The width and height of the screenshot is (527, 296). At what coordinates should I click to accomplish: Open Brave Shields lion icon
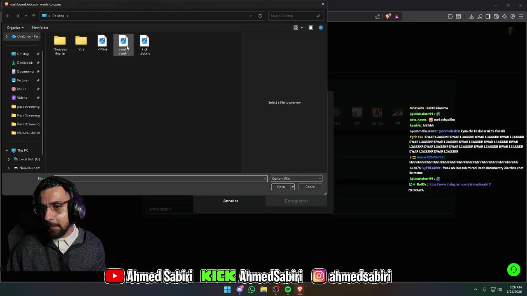388,16
